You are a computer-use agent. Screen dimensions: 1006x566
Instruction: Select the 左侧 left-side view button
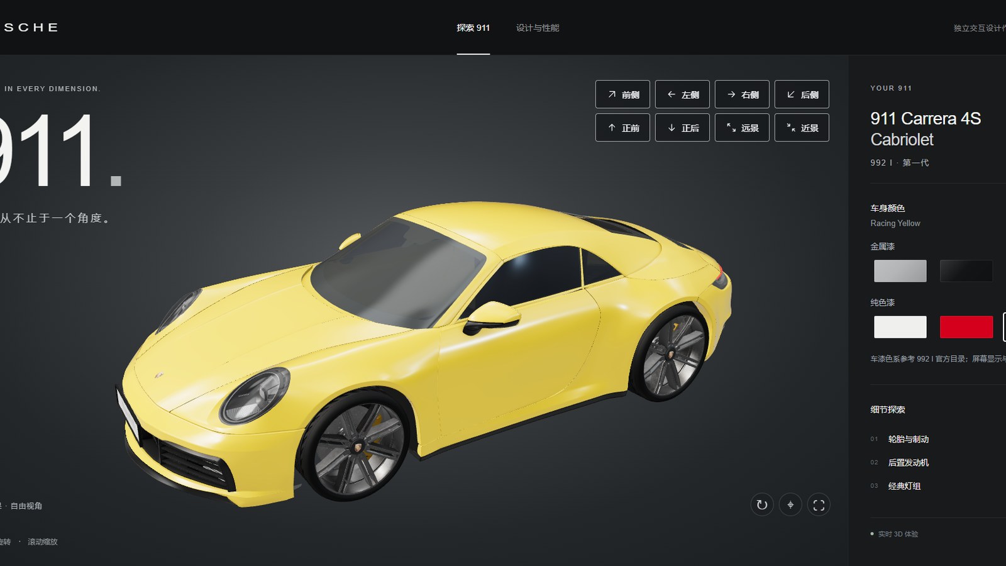click(x=682, y=94)
